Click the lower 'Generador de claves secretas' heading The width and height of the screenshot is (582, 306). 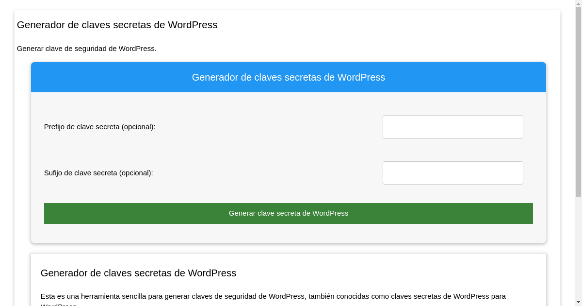tap(139, 273)
